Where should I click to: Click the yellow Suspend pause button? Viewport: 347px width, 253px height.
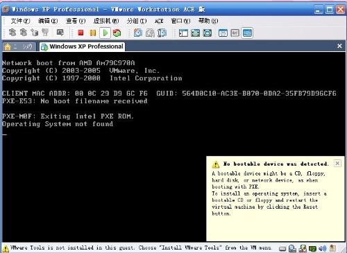coord(93,33)
